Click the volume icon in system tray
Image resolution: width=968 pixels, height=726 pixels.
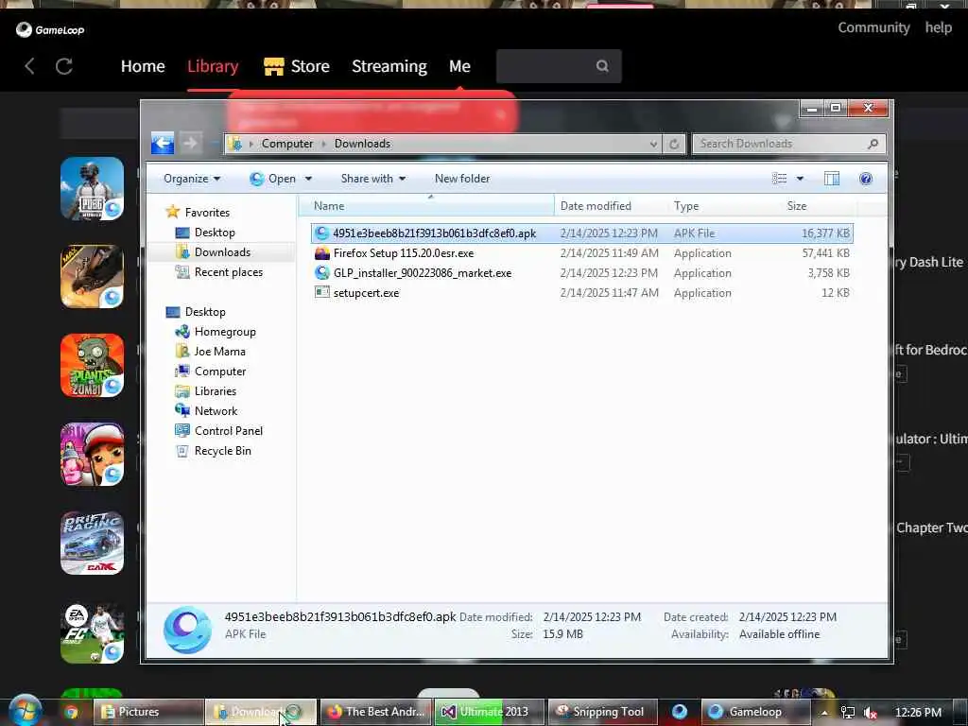click(871, 713)
